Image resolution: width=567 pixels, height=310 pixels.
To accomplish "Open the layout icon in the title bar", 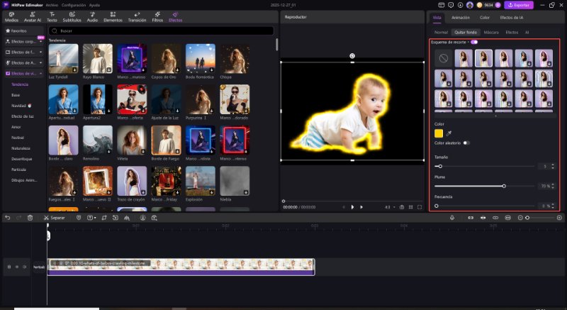I will pos(441,5).
